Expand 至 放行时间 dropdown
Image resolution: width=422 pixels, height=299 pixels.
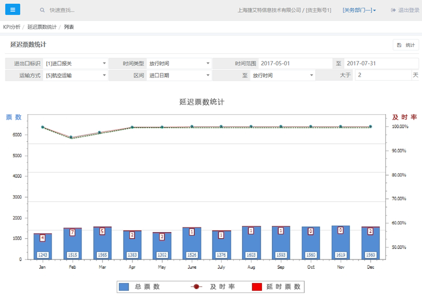tap(283, 75)
